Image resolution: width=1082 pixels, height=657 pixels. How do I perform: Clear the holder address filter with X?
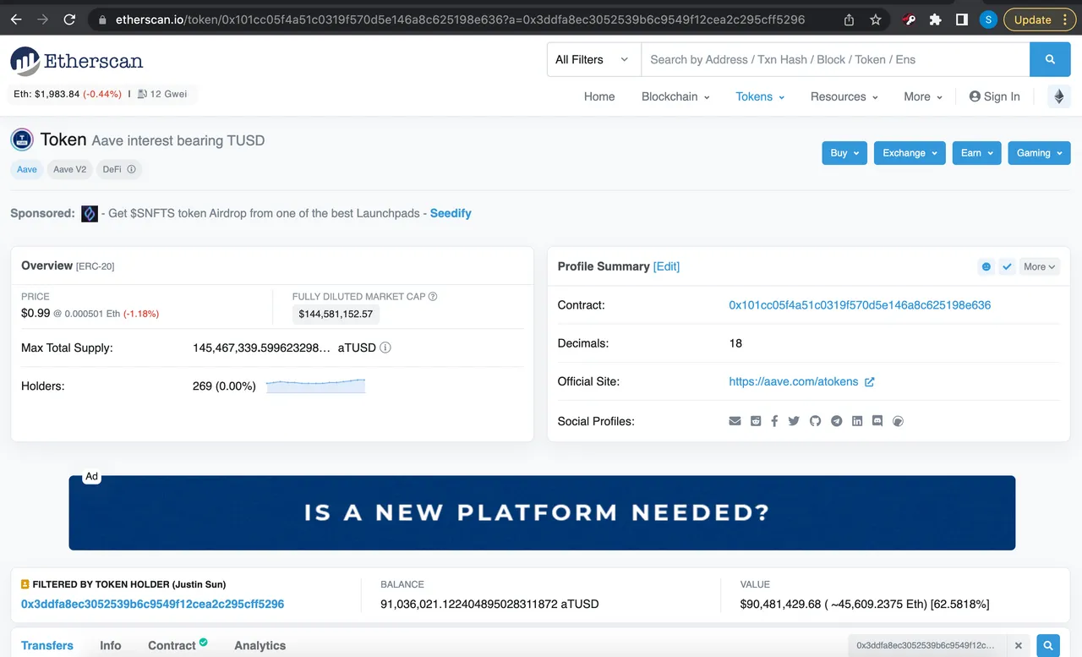point(1019,645)
